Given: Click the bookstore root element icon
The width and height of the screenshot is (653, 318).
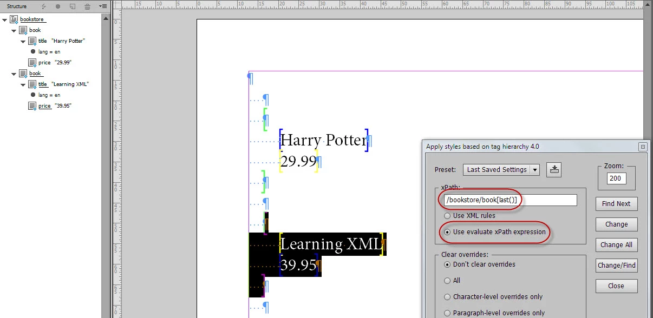Looking at the screenshot, I should 14,19.
